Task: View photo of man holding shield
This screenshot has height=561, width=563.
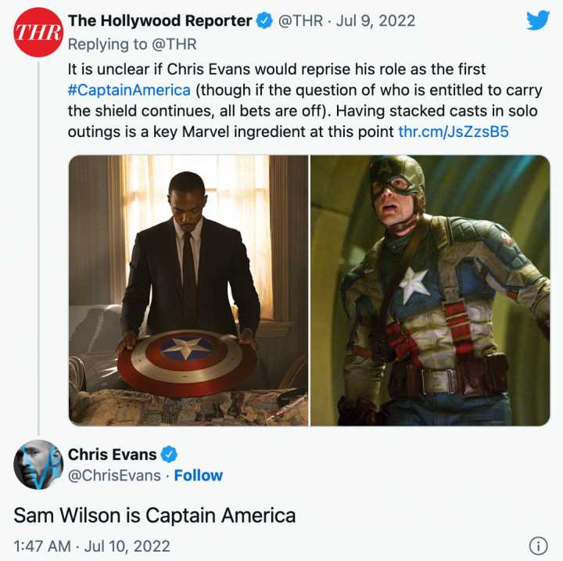Action: coord(188,290)
